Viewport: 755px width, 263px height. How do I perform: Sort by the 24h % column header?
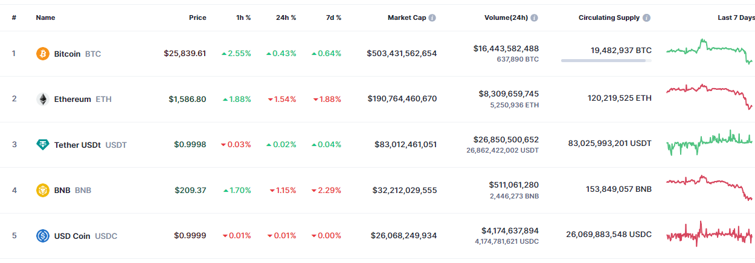coord(286,18)
